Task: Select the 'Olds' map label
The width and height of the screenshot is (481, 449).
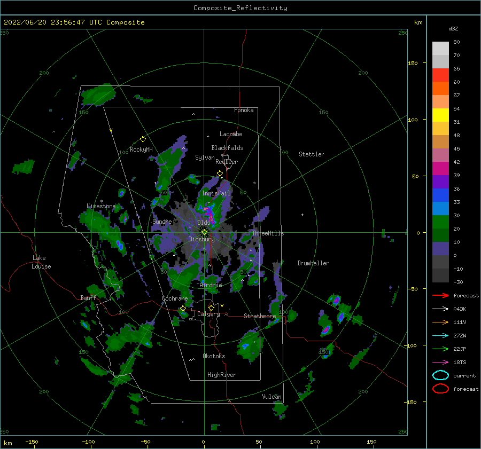Action: coord(204,222)
